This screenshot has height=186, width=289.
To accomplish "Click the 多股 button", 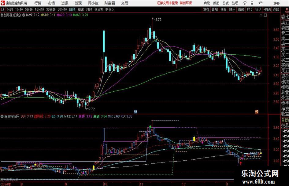I will pos(223,9).
